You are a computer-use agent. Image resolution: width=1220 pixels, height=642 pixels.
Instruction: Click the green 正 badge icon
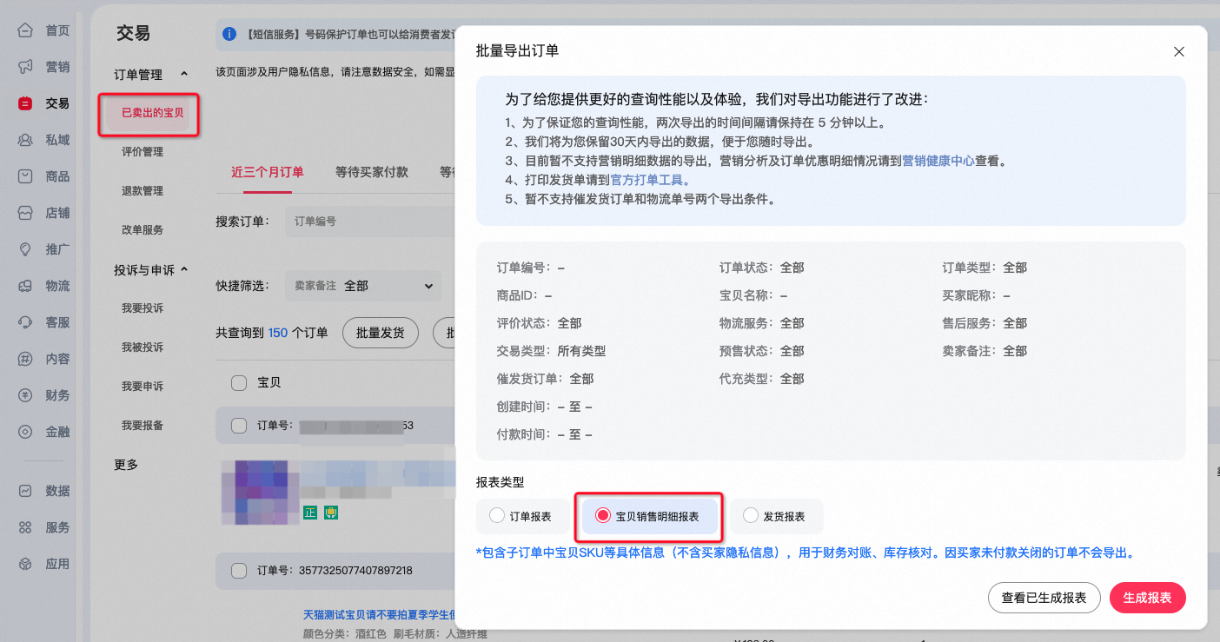(x=309, y=513)
